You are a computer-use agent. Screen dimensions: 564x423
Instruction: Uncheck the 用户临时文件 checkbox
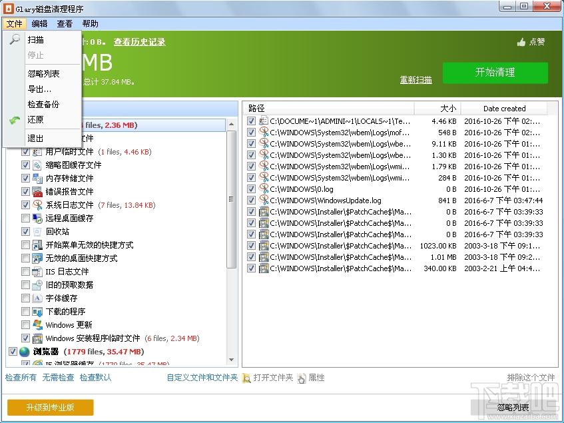tap(25, 152)
